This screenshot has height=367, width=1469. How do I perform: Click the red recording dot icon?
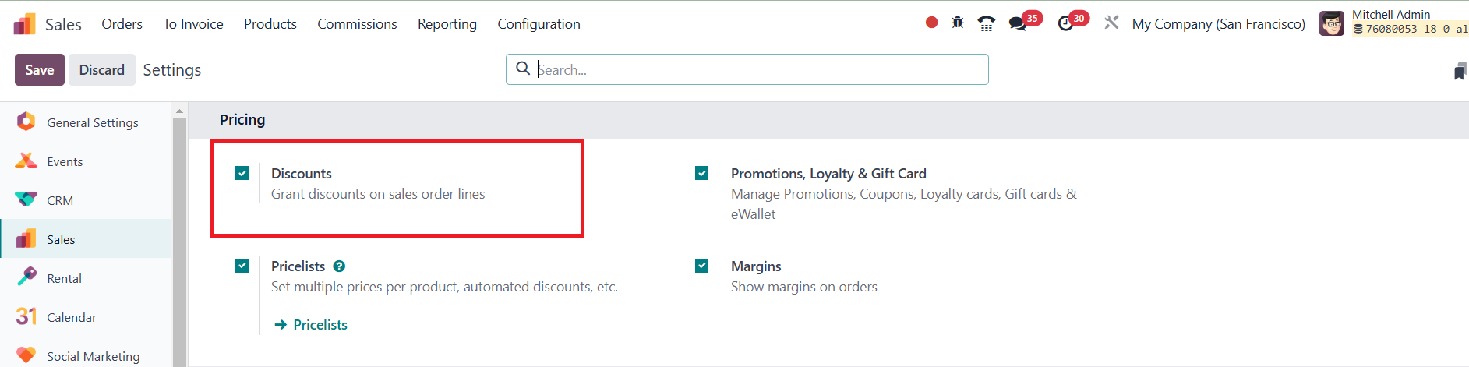pyautogui.click(x=931, y=23)
